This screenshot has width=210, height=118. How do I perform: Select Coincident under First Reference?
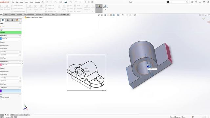(3, 49)
